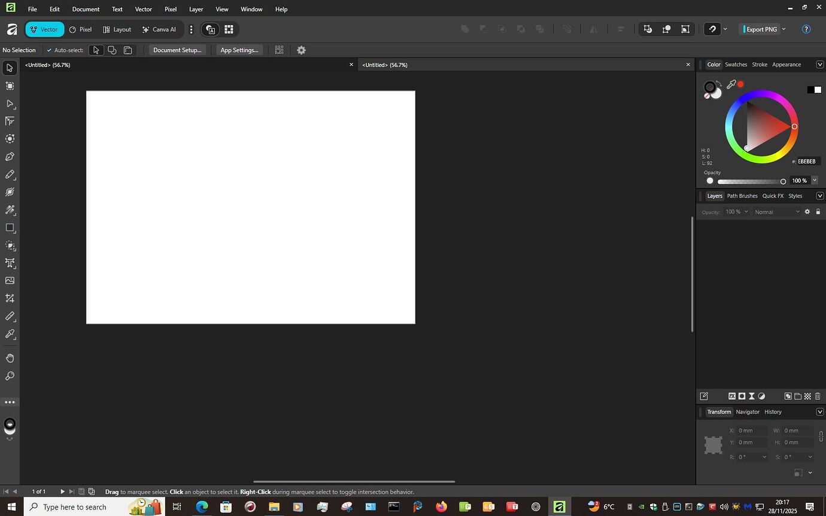The width and height of the screenshot is (826, 516).
Task: Open the Export PNG dropdown arrow
Action: [x=784, y=29]
